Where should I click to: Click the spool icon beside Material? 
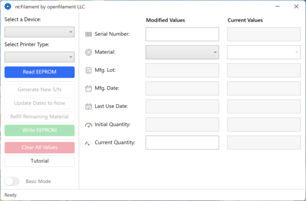coord(88,53)
